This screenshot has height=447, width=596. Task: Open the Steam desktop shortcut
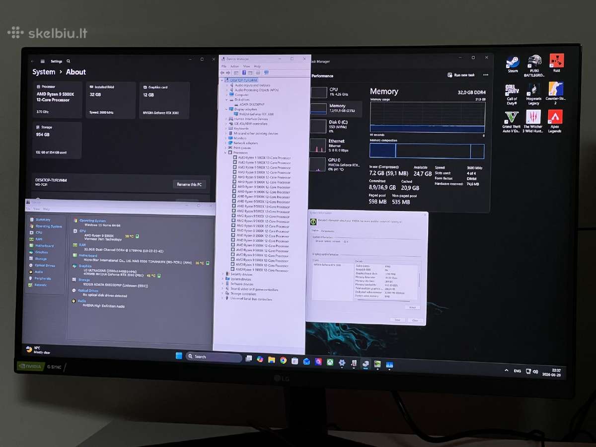pos(513,64)
